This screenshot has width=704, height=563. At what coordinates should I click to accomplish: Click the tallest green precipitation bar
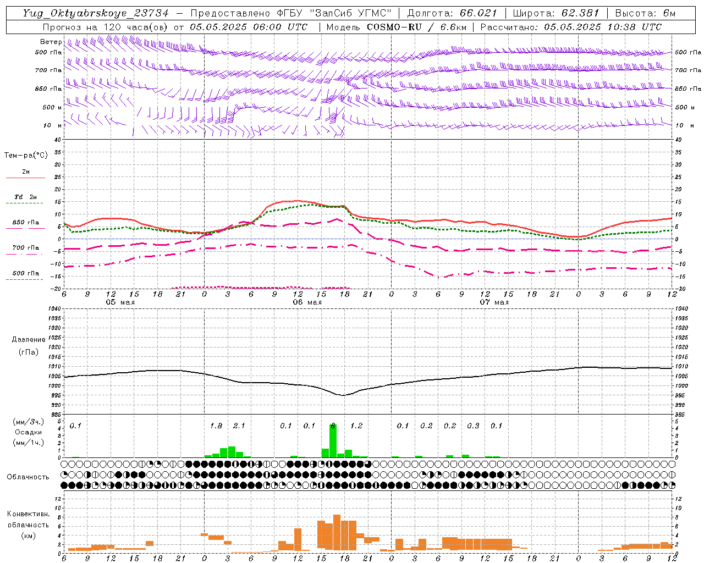333,441
